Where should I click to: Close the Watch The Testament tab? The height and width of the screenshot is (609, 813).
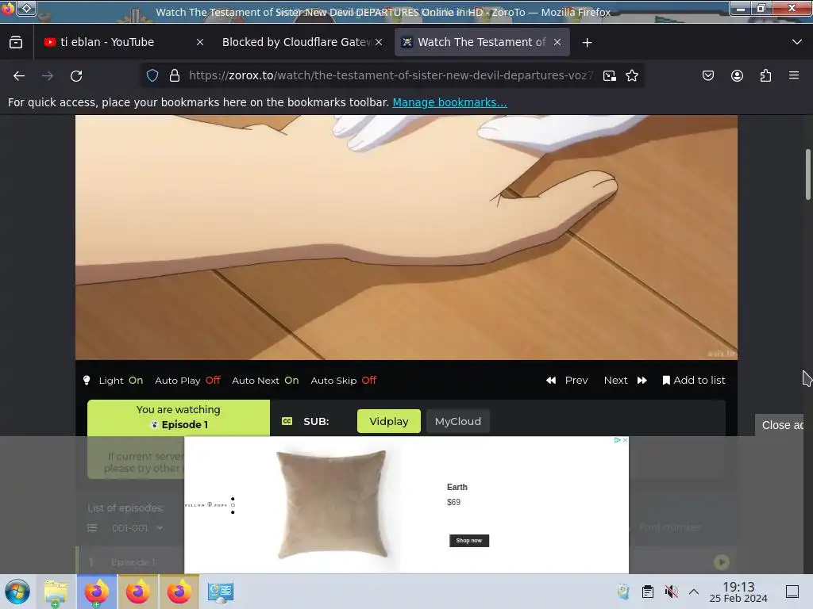click(557, 43)
